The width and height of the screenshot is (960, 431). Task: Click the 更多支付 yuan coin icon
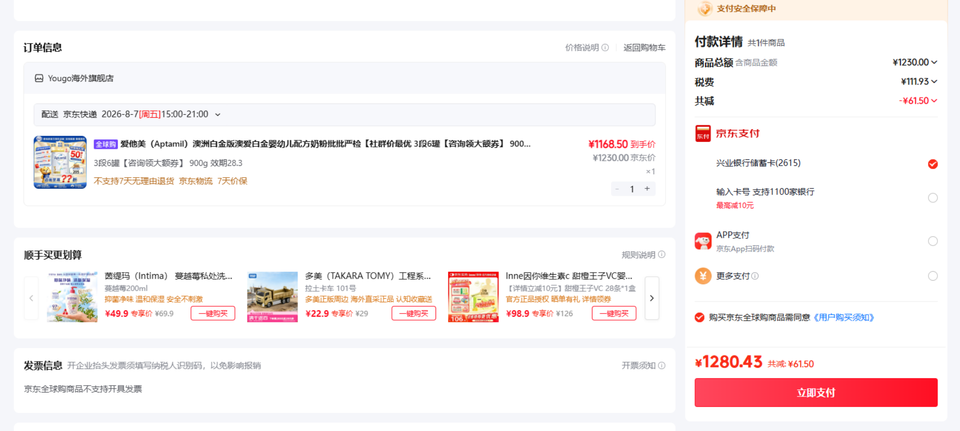pos(703,276)
